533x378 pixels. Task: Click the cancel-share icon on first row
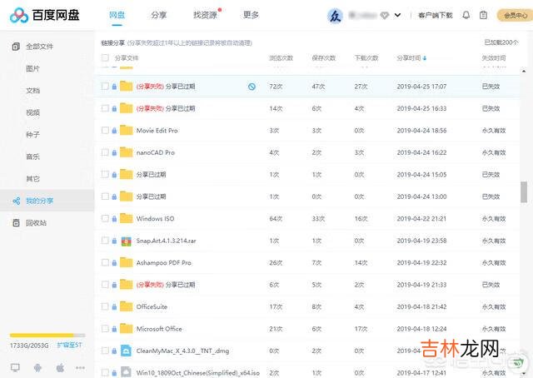(x=252, y=86)
